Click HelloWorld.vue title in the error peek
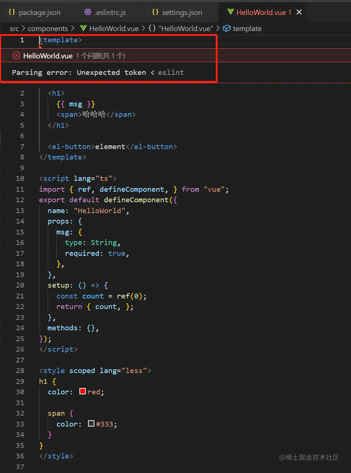The width and height of the screenshot is (351, 473). pyautogui.click(x=48, y=56)
